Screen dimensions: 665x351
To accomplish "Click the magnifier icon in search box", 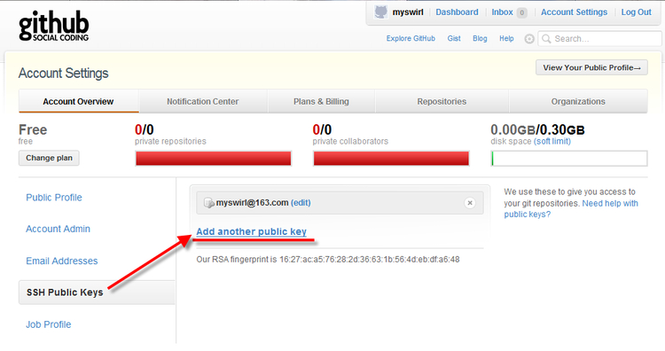I will pos(546,39).
